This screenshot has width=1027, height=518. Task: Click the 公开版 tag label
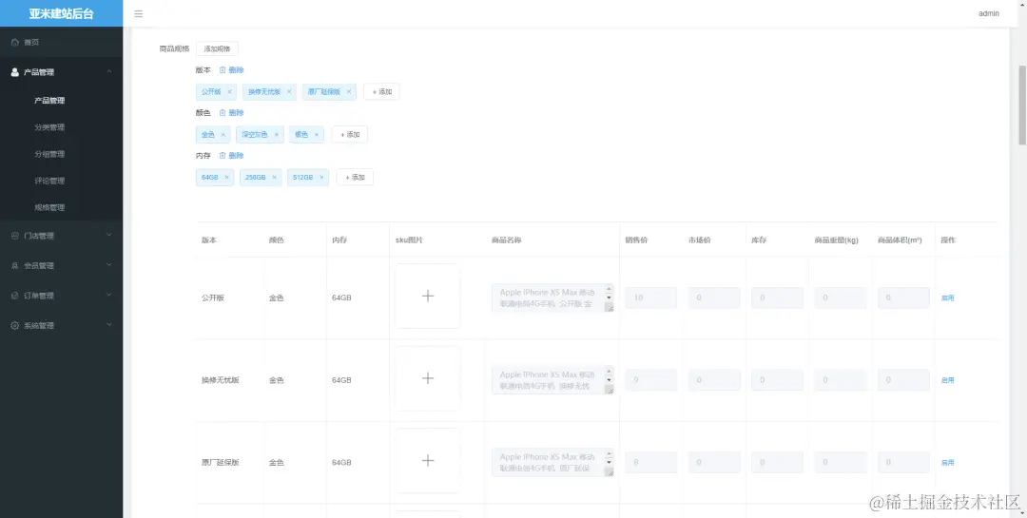(211, 91)
